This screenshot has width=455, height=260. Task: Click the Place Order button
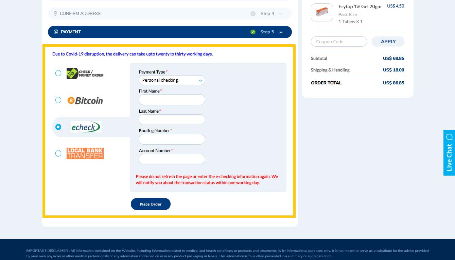(x=151, y=204)
